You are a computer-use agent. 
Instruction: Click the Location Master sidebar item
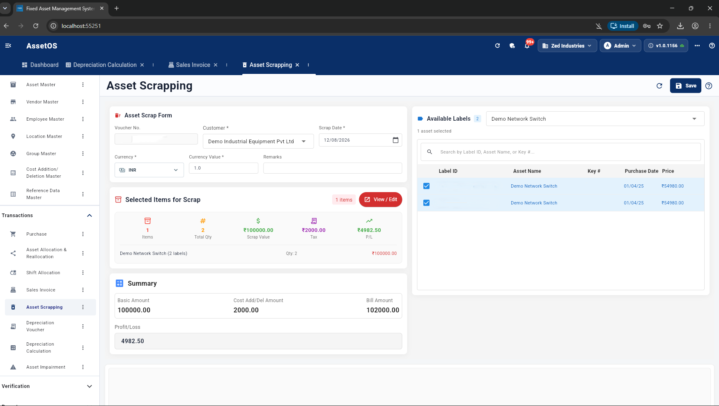point(44,136)
